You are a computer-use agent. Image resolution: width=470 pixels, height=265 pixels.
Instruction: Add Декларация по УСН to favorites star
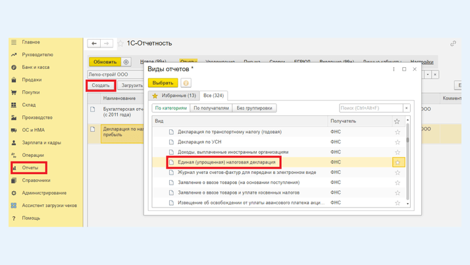pyautogui.click(x=397, y=142)
